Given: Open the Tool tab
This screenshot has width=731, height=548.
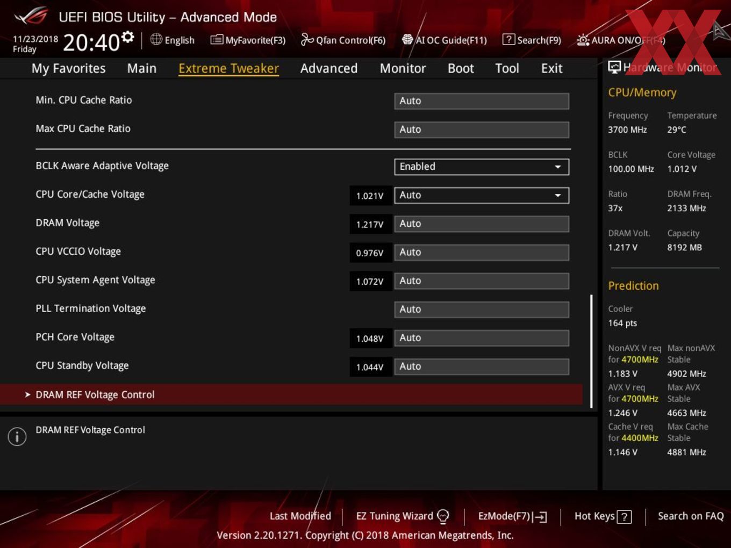Looking at the screenshot, I should [507, 68].
